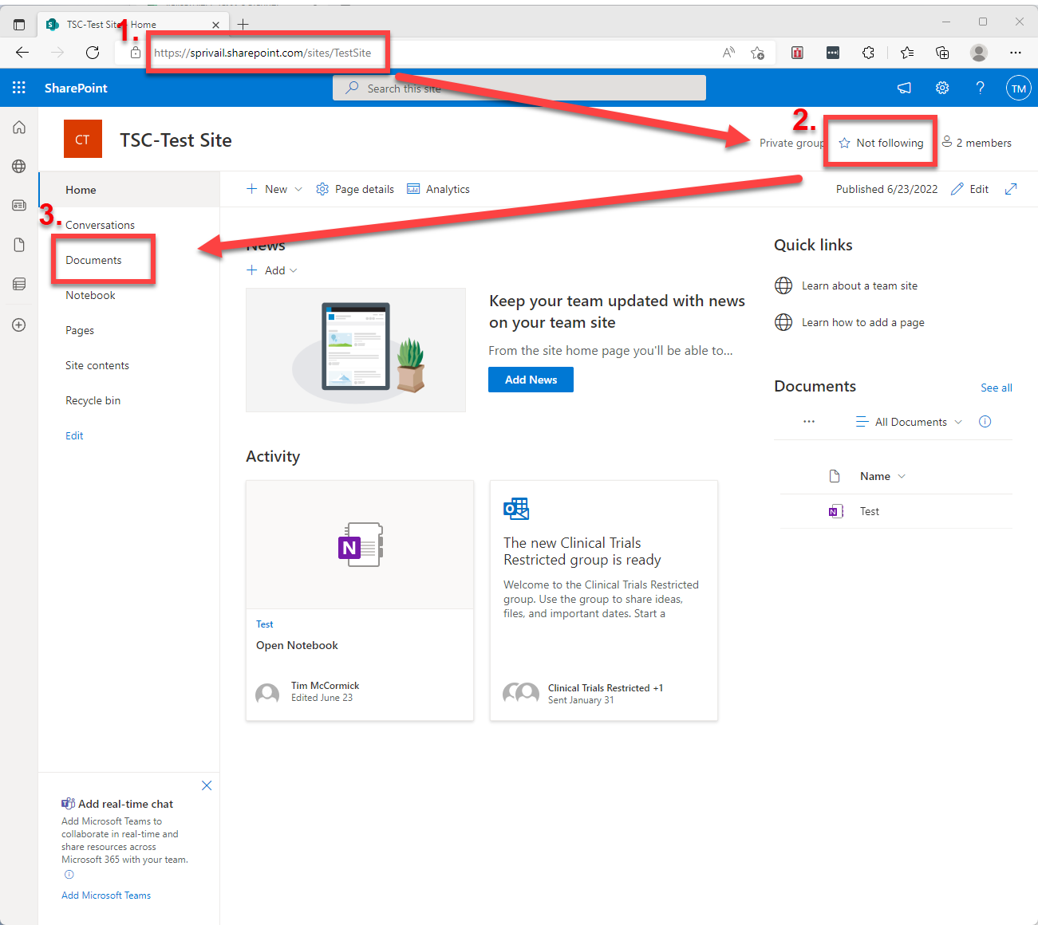This screenshot has width=1038, height=925.
Task: Open the Read aloud icon in address bar
Action: [x=728, y=53]
